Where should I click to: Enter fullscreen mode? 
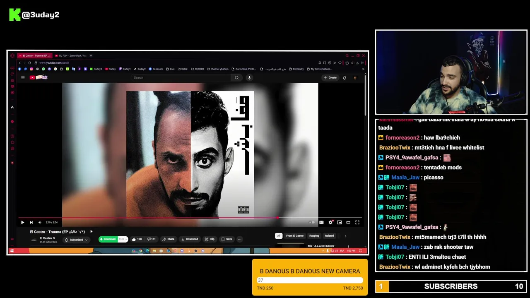357,222
